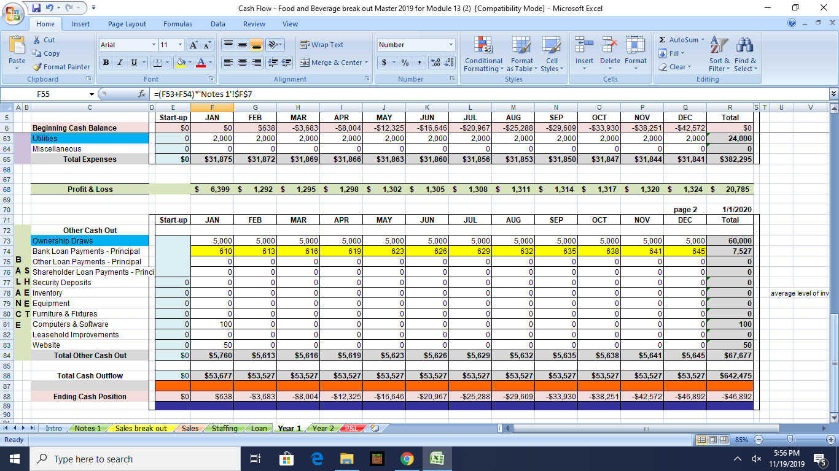Apply the red Font Color
The image size is (839, 471).
coord(201,63)
